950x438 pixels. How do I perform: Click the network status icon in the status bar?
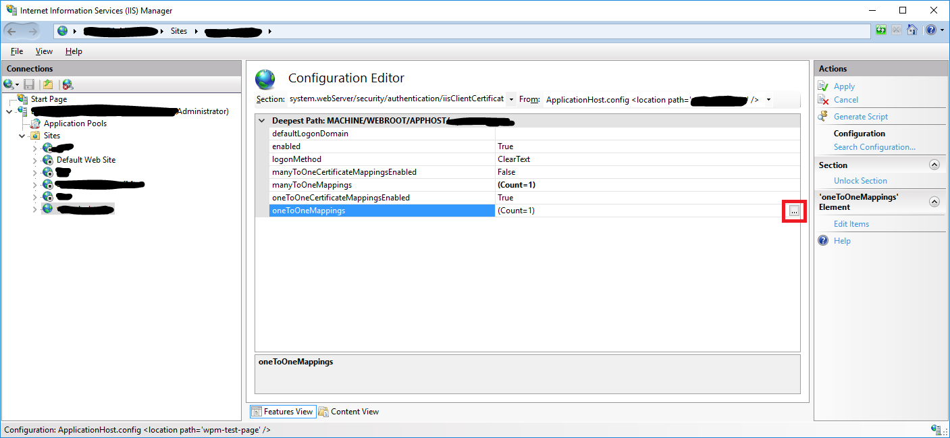coord(936,429)
